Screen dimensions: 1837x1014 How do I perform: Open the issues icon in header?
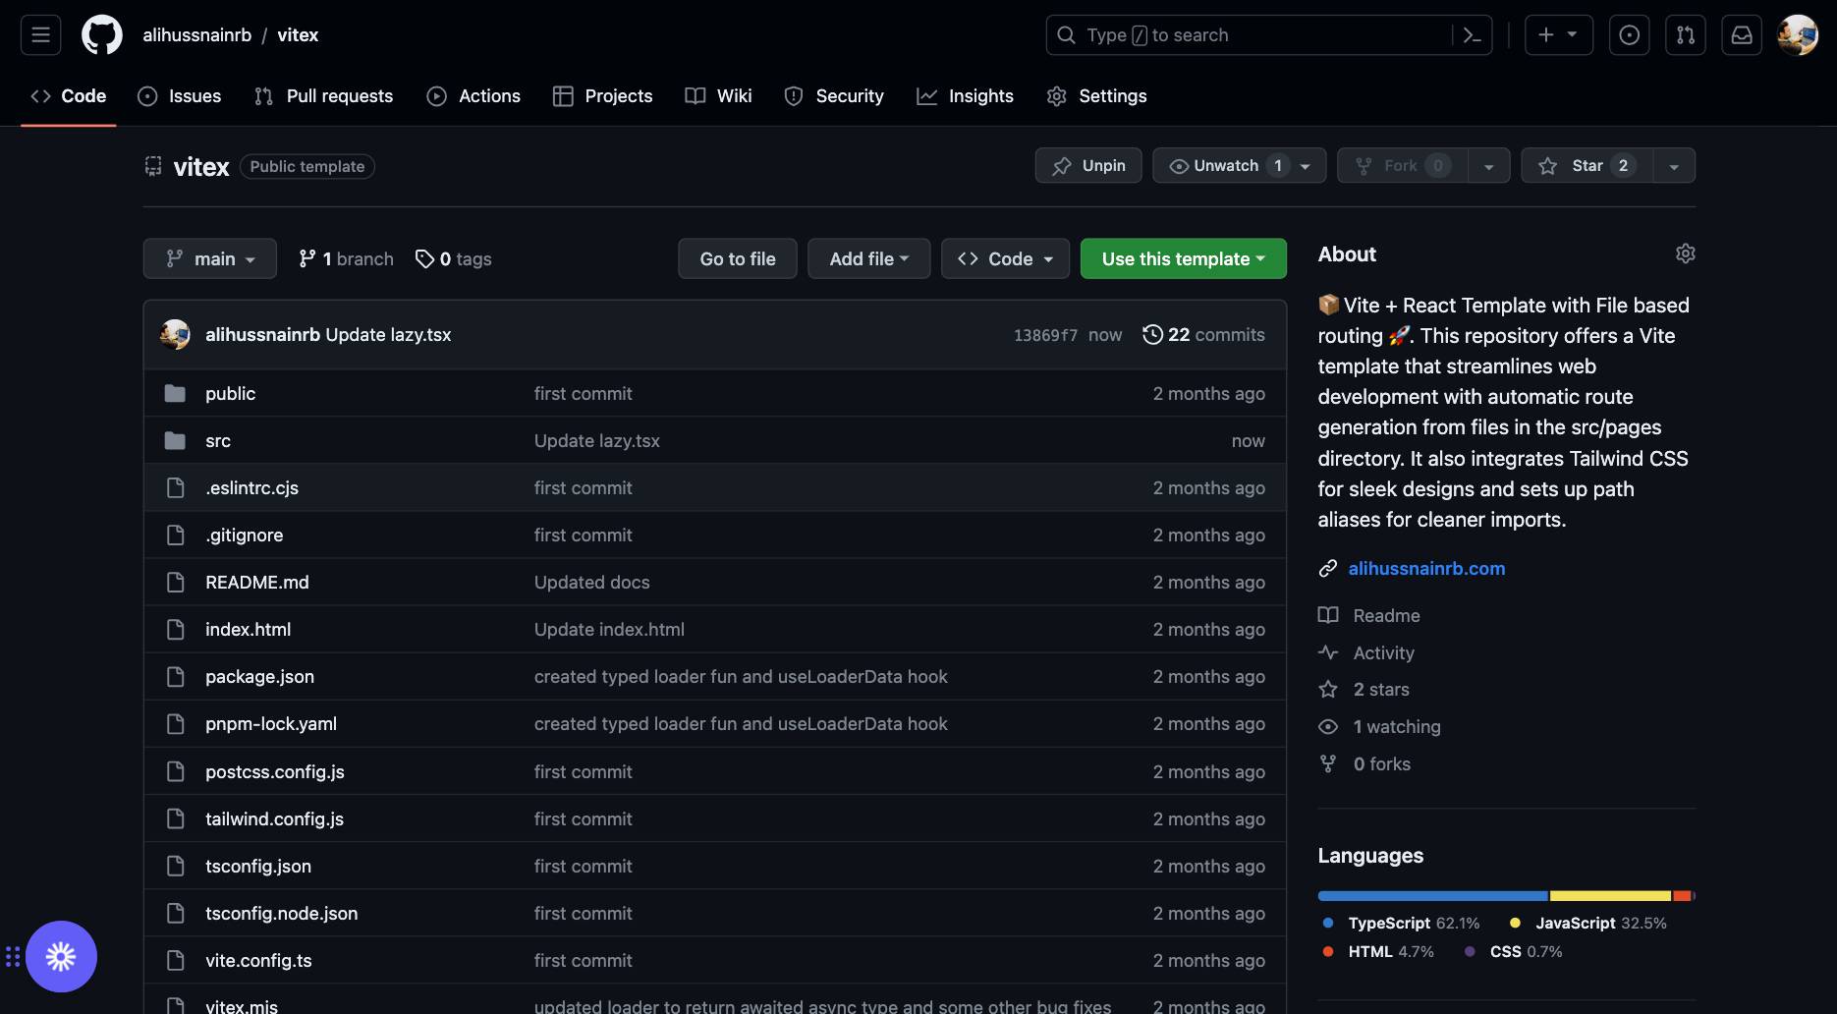coord(1629,35)
